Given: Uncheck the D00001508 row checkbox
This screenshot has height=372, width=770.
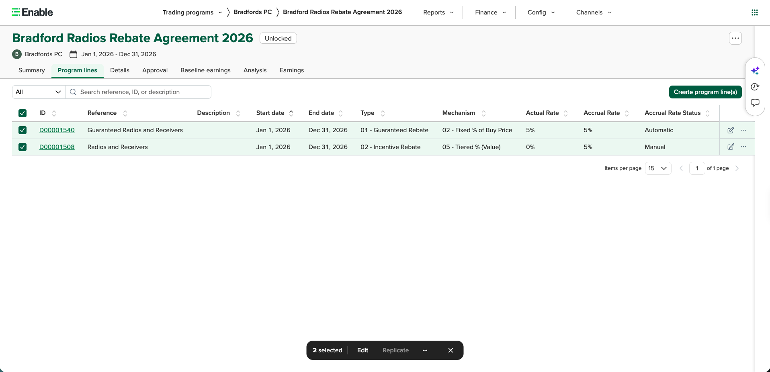Looking at the screenshot, I should (23, 147).
